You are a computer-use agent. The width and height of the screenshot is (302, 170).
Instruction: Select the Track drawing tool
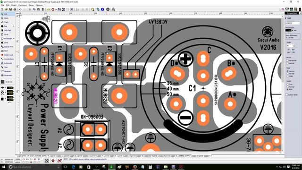(8, 22)
